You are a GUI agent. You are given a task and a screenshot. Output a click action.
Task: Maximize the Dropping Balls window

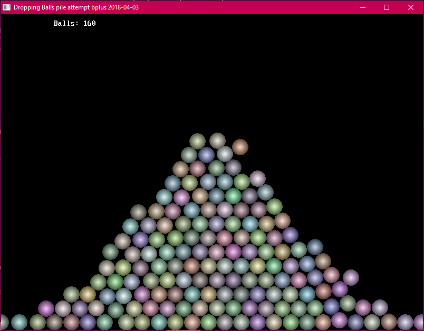[x=387, y=7]
